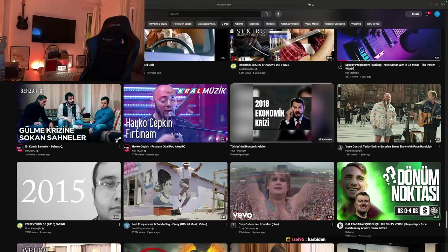Open more options for Lost Frequencies video

(x=226, y=225)
